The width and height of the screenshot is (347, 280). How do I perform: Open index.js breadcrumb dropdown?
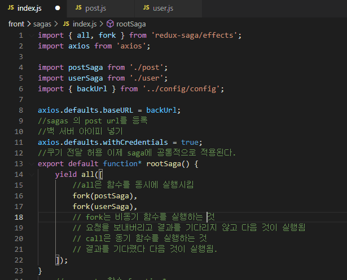[x=85, y=24]
